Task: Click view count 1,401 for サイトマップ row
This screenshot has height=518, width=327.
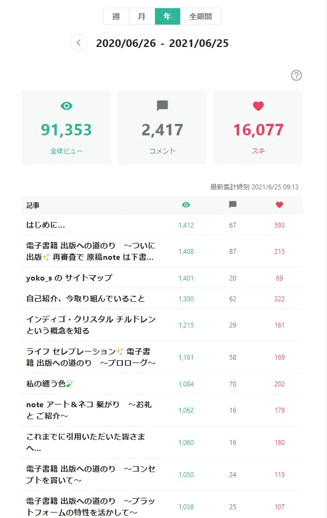Action: pyautogui.click(x=186, y=278)
